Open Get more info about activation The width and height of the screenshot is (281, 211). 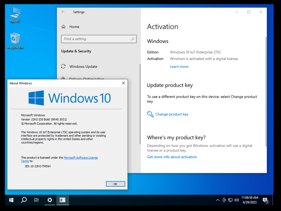[x=172, y=157]
